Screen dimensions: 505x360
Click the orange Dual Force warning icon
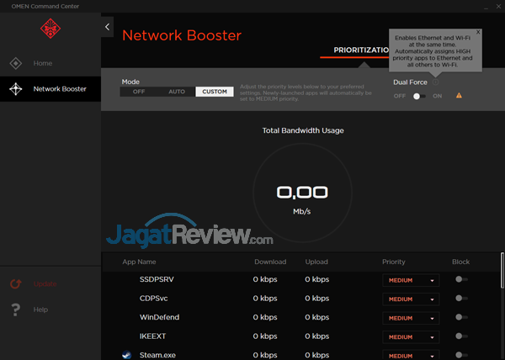point(459,96)
